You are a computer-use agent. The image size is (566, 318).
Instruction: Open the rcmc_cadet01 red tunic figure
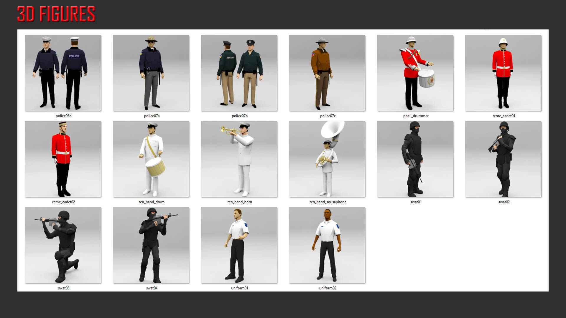(503, 73)
